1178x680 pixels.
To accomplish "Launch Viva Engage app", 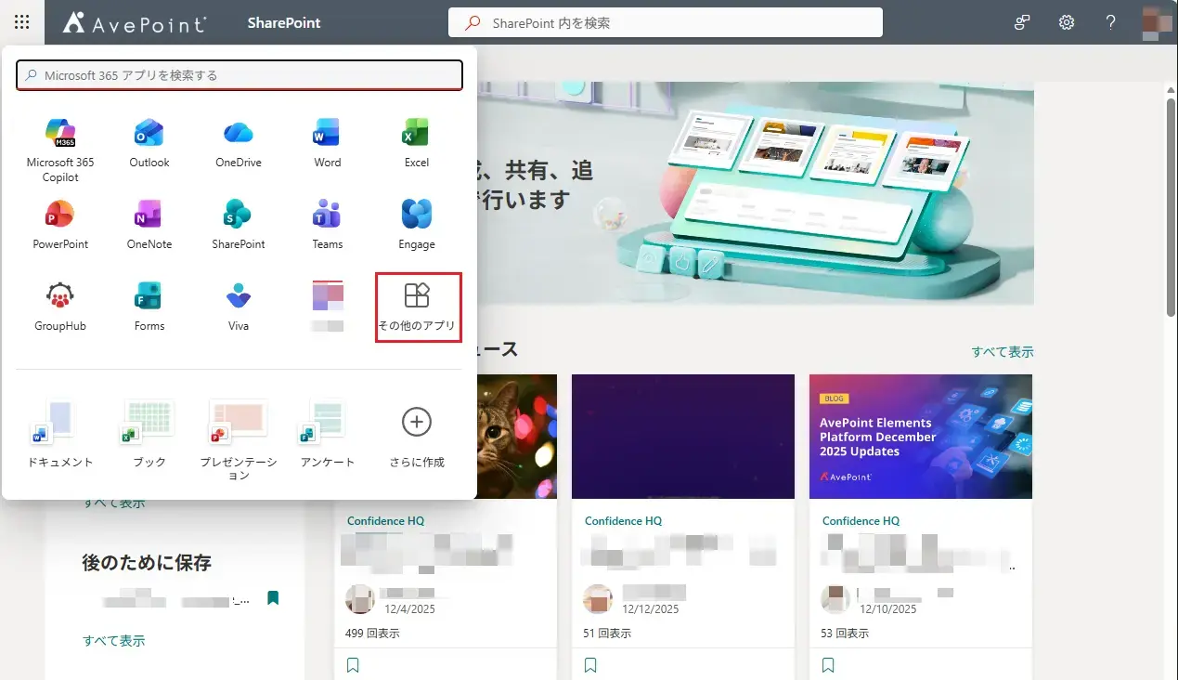I will click(417, 225).
